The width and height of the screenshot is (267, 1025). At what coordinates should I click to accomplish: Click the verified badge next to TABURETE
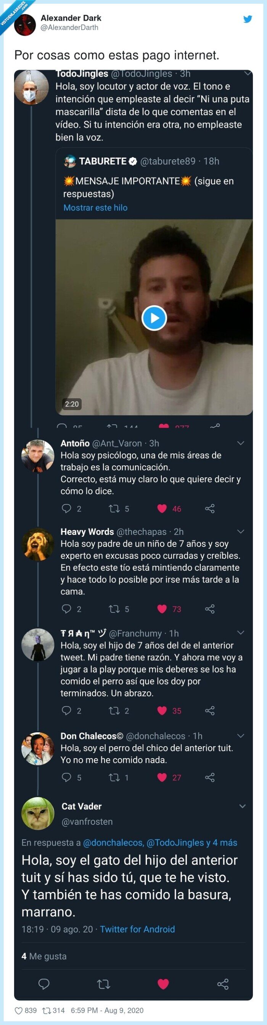(132, 161)
